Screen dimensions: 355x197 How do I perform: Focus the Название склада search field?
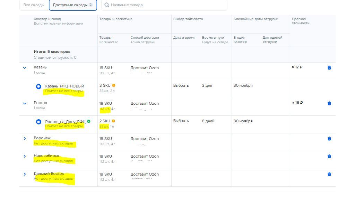coord(166,5)
